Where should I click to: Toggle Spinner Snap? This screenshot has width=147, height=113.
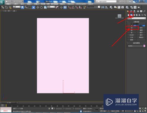[80, 7]
